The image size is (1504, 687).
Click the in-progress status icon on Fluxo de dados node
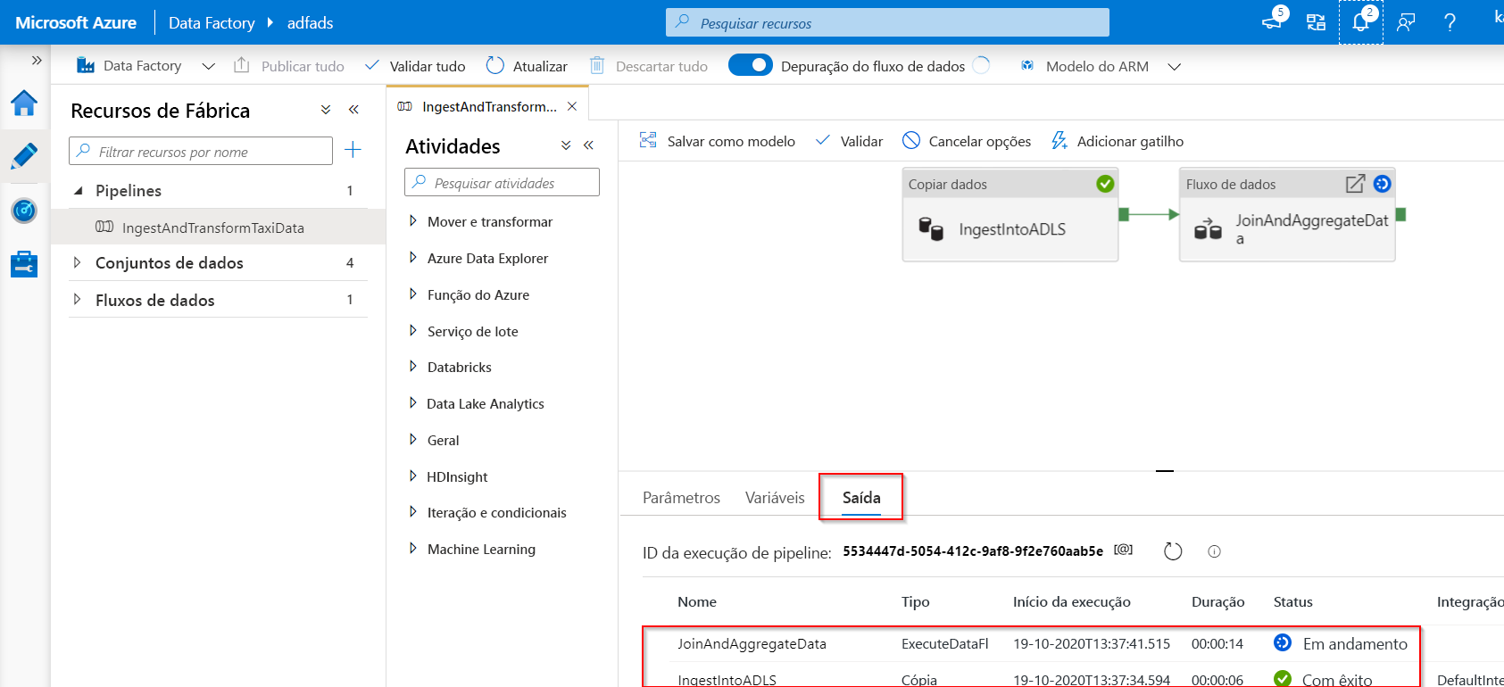(1382, 184)
